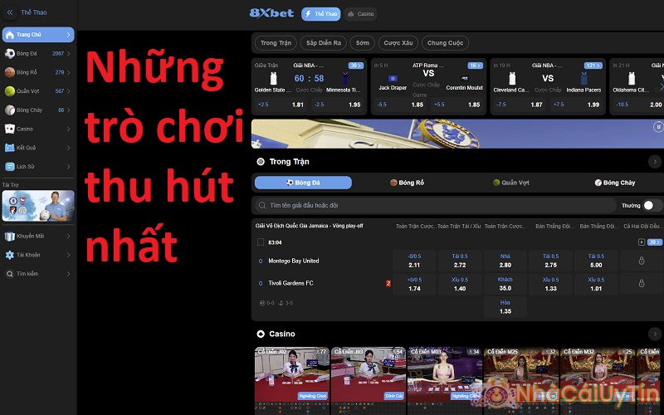Click the Kết Quả results sidebar icon

(x=10, y=148)
